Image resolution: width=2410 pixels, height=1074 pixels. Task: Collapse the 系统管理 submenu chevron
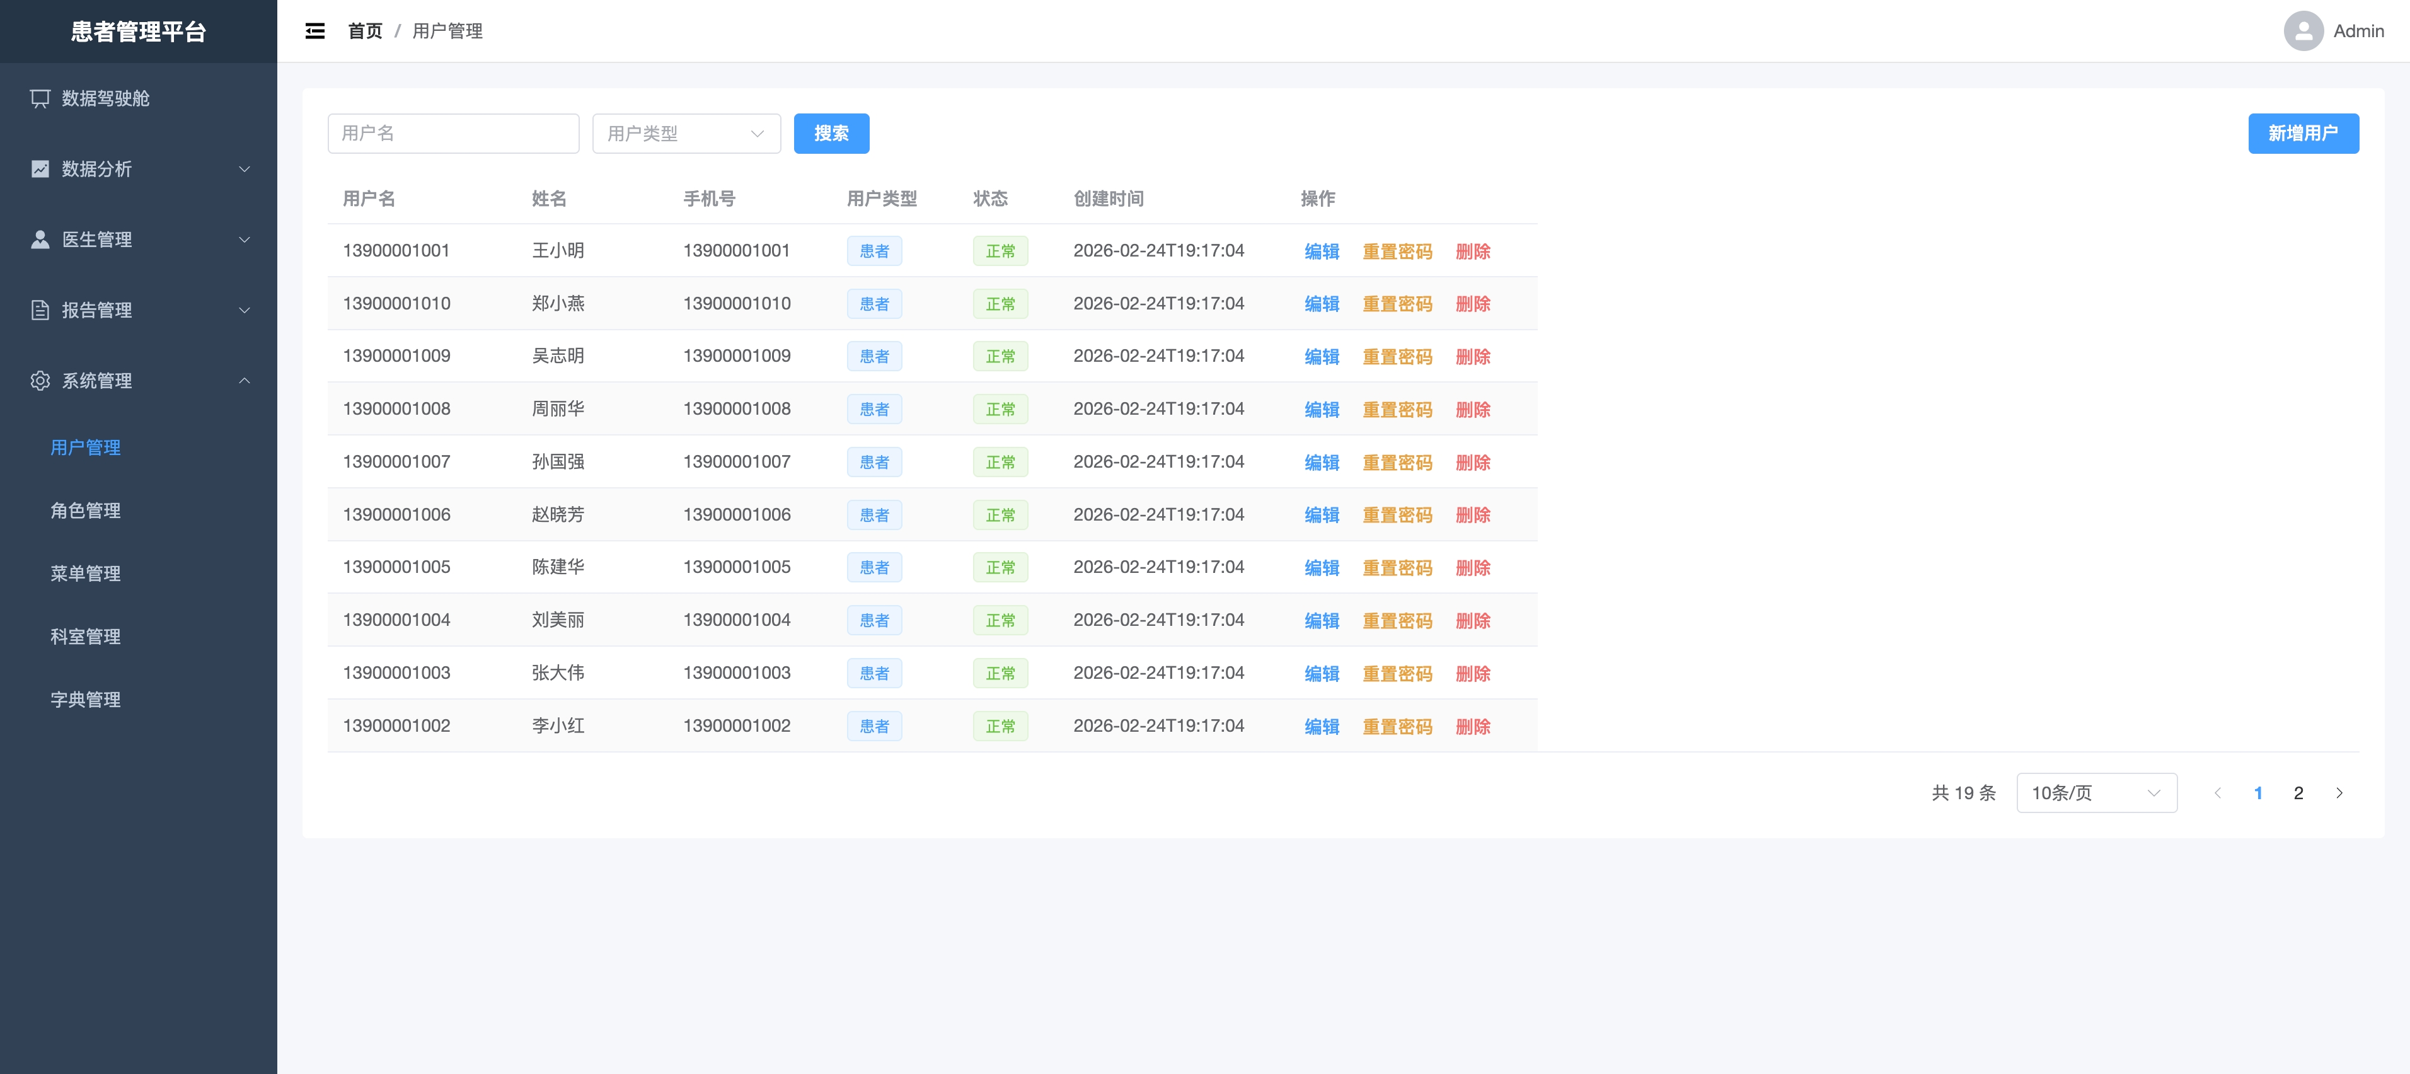tap(244, 381)
